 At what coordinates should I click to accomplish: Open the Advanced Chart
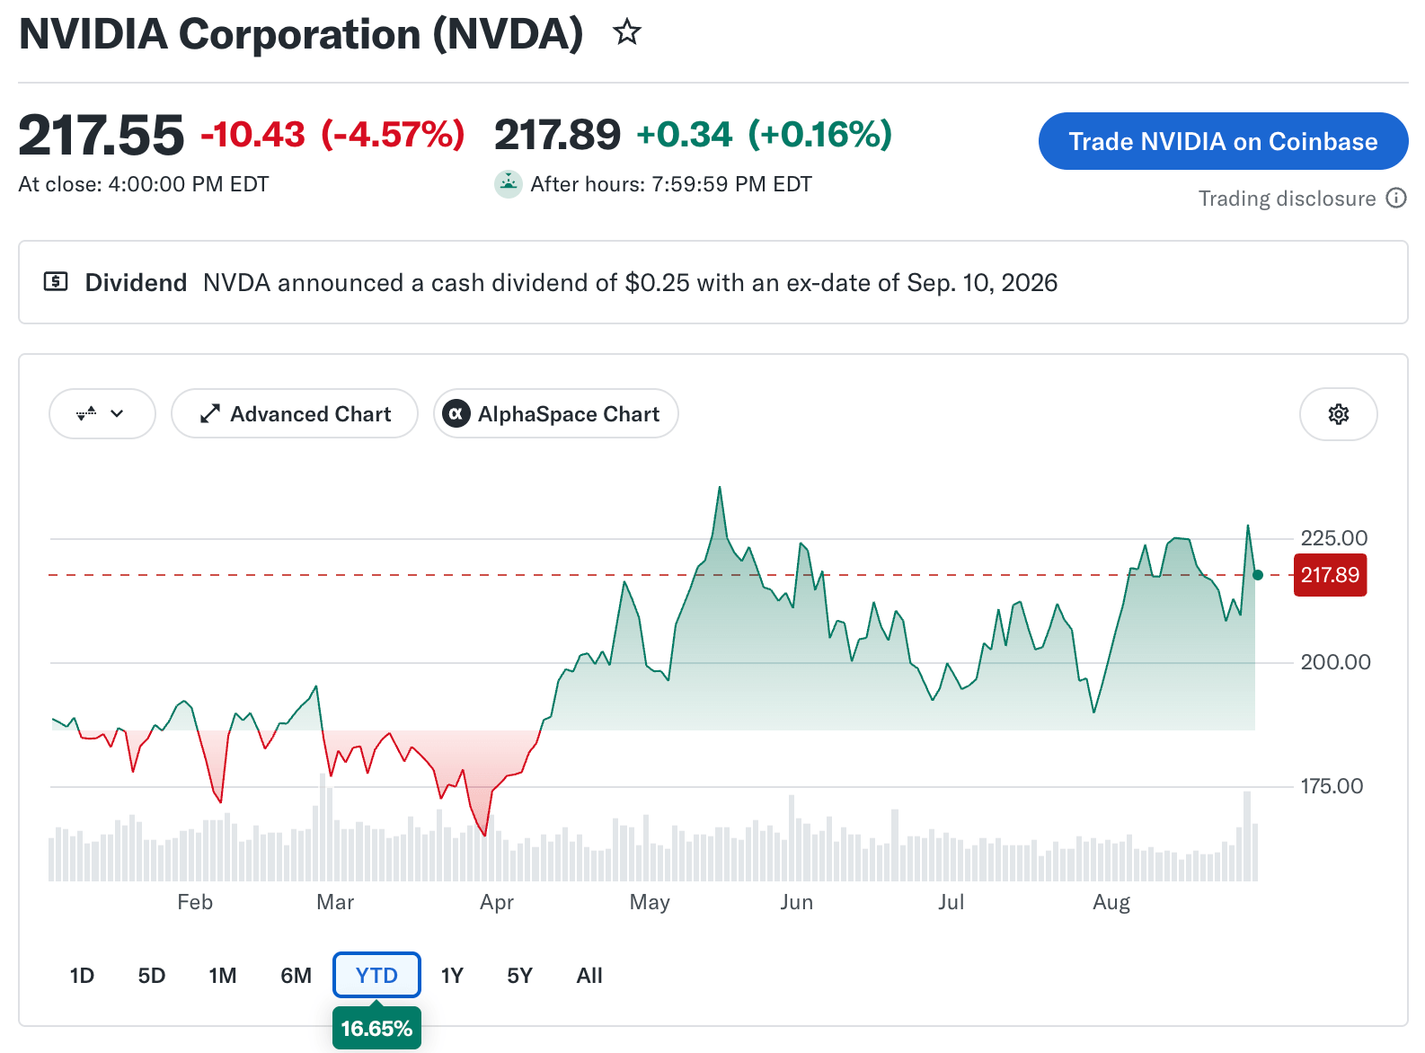pyautogui.click(x=295, y=414)
